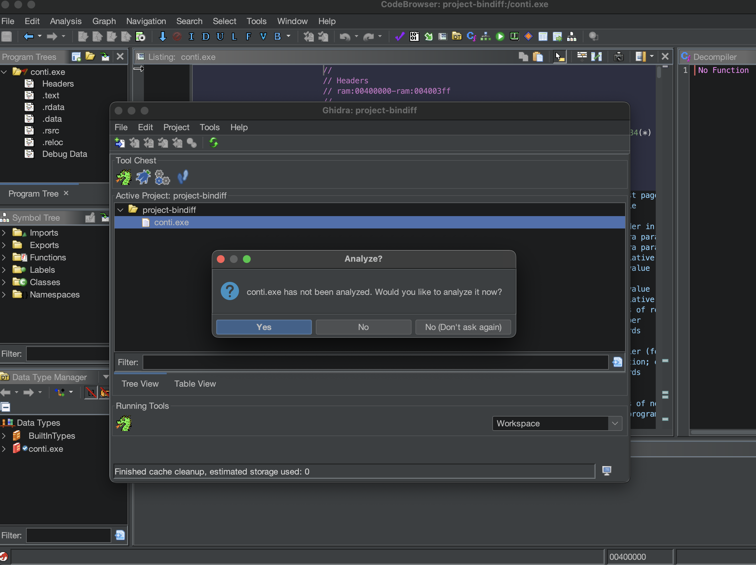Open Navigation menu in CodeBrowser
This screenshot has height=565, width=756.
pyautogui.click(x=146, y=21)
